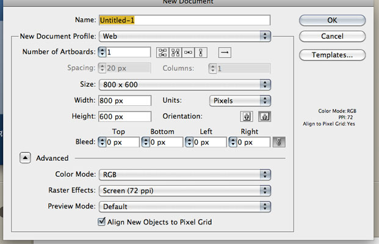The image size is (379, 244).
Task: Click the Right bleed value field
Action: coord(253,142)
